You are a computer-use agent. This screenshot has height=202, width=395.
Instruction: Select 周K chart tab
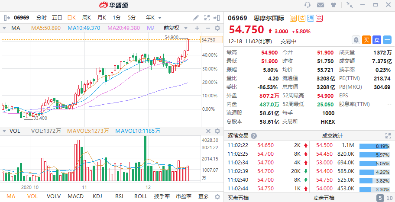tap(87, 18)
